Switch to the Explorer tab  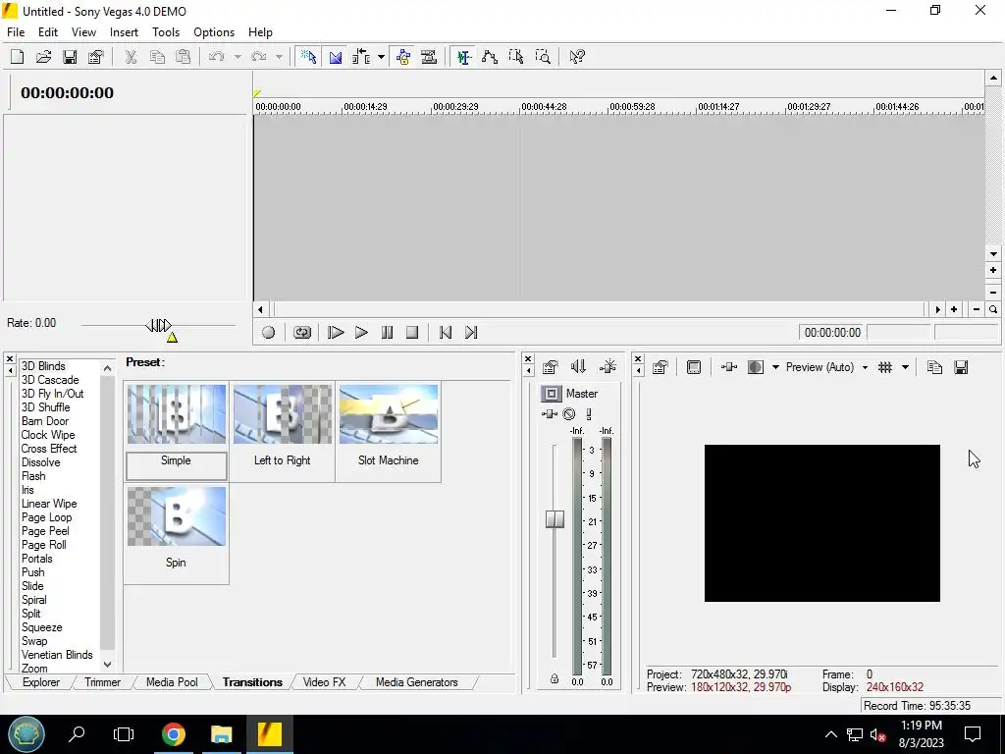coord(41,682)
